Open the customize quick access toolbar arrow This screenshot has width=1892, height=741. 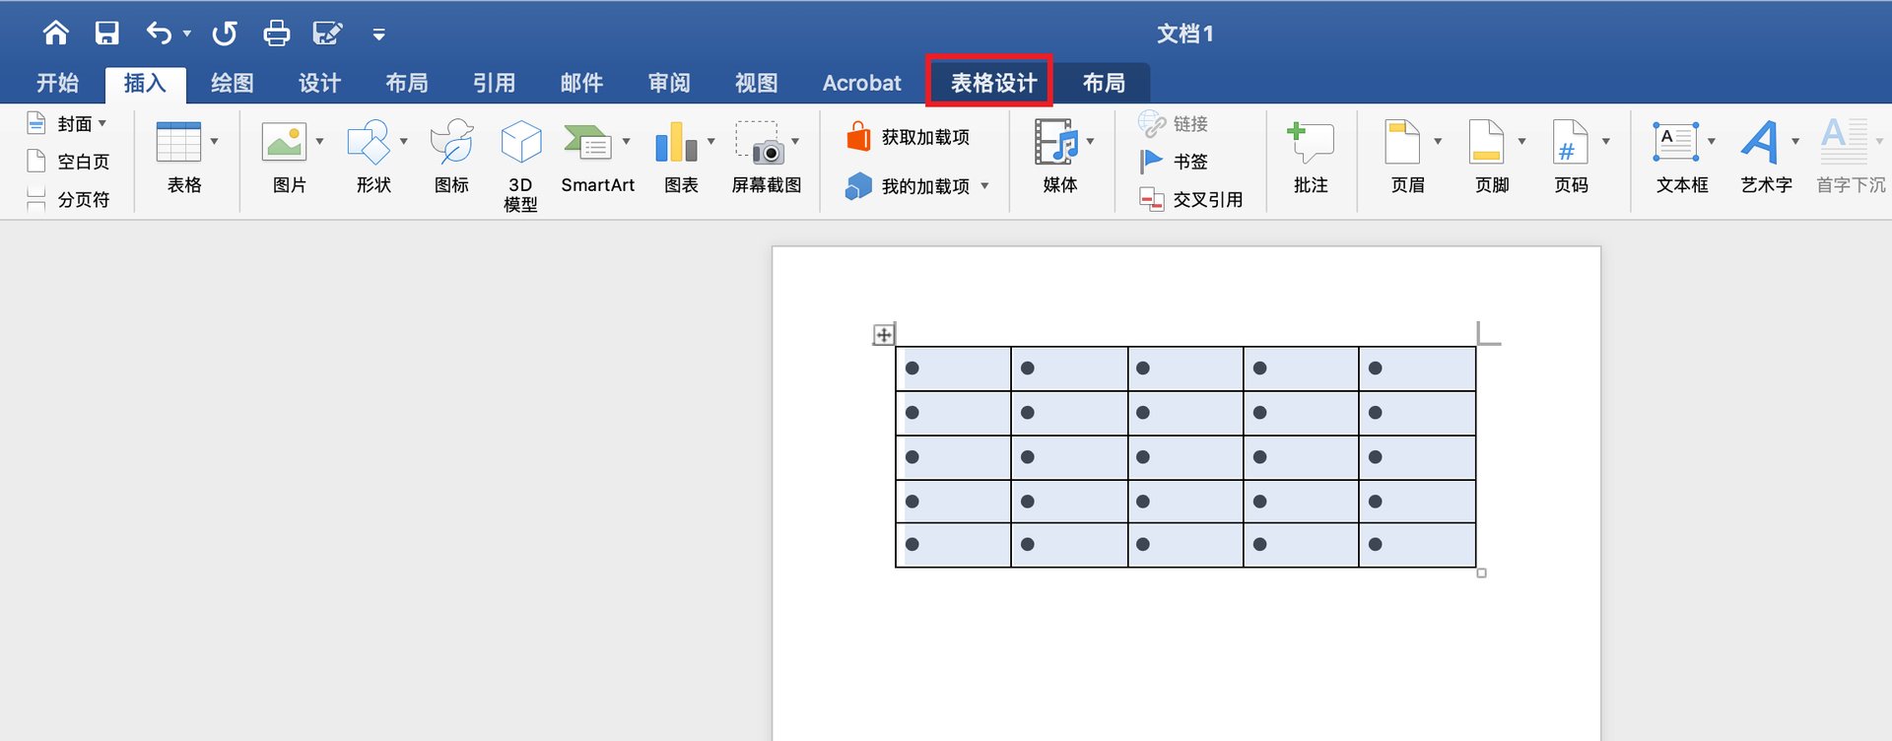(378, 34)
